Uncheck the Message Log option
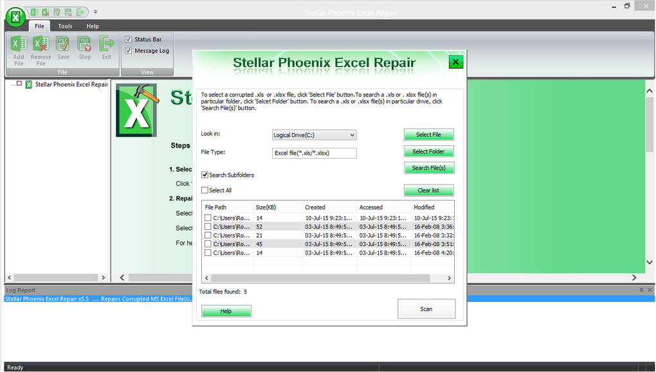 click(129, 50)
